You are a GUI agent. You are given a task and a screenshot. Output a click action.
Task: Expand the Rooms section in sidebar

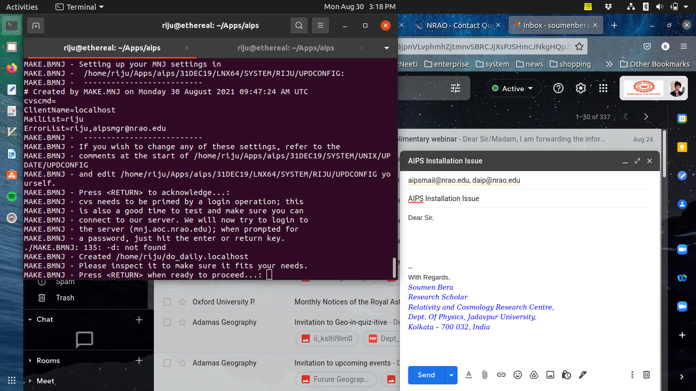tap(30, 360)
